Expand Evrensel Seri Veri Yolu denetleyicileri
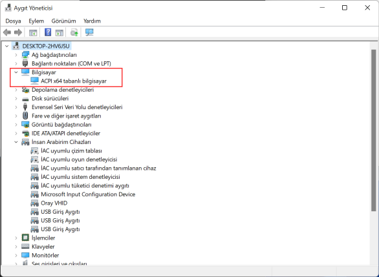The image size is (379, 277). [16, 107]
